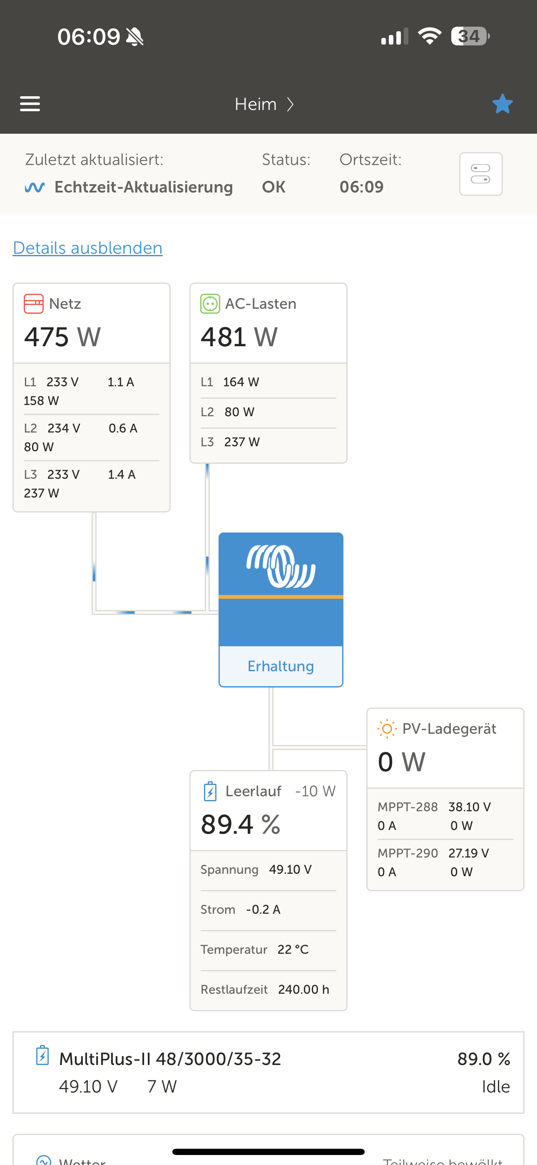The width and height of the screenshot is (537, 1165).
Task: Expand the Heim installation chevron
Action: tap(290, 105)
